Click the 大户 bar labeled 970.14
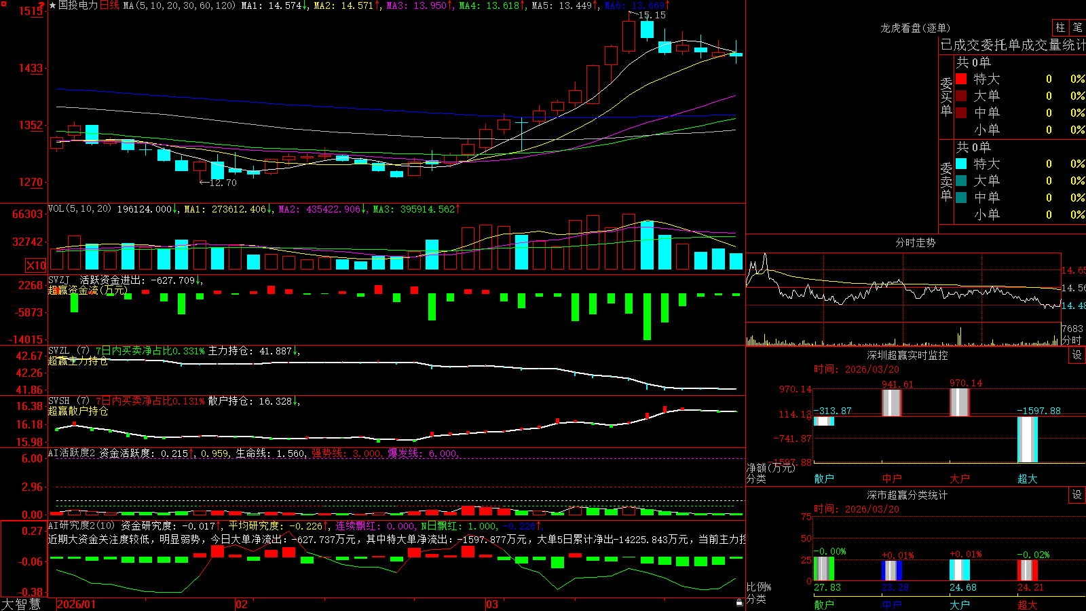 click(x=960, y=403)
